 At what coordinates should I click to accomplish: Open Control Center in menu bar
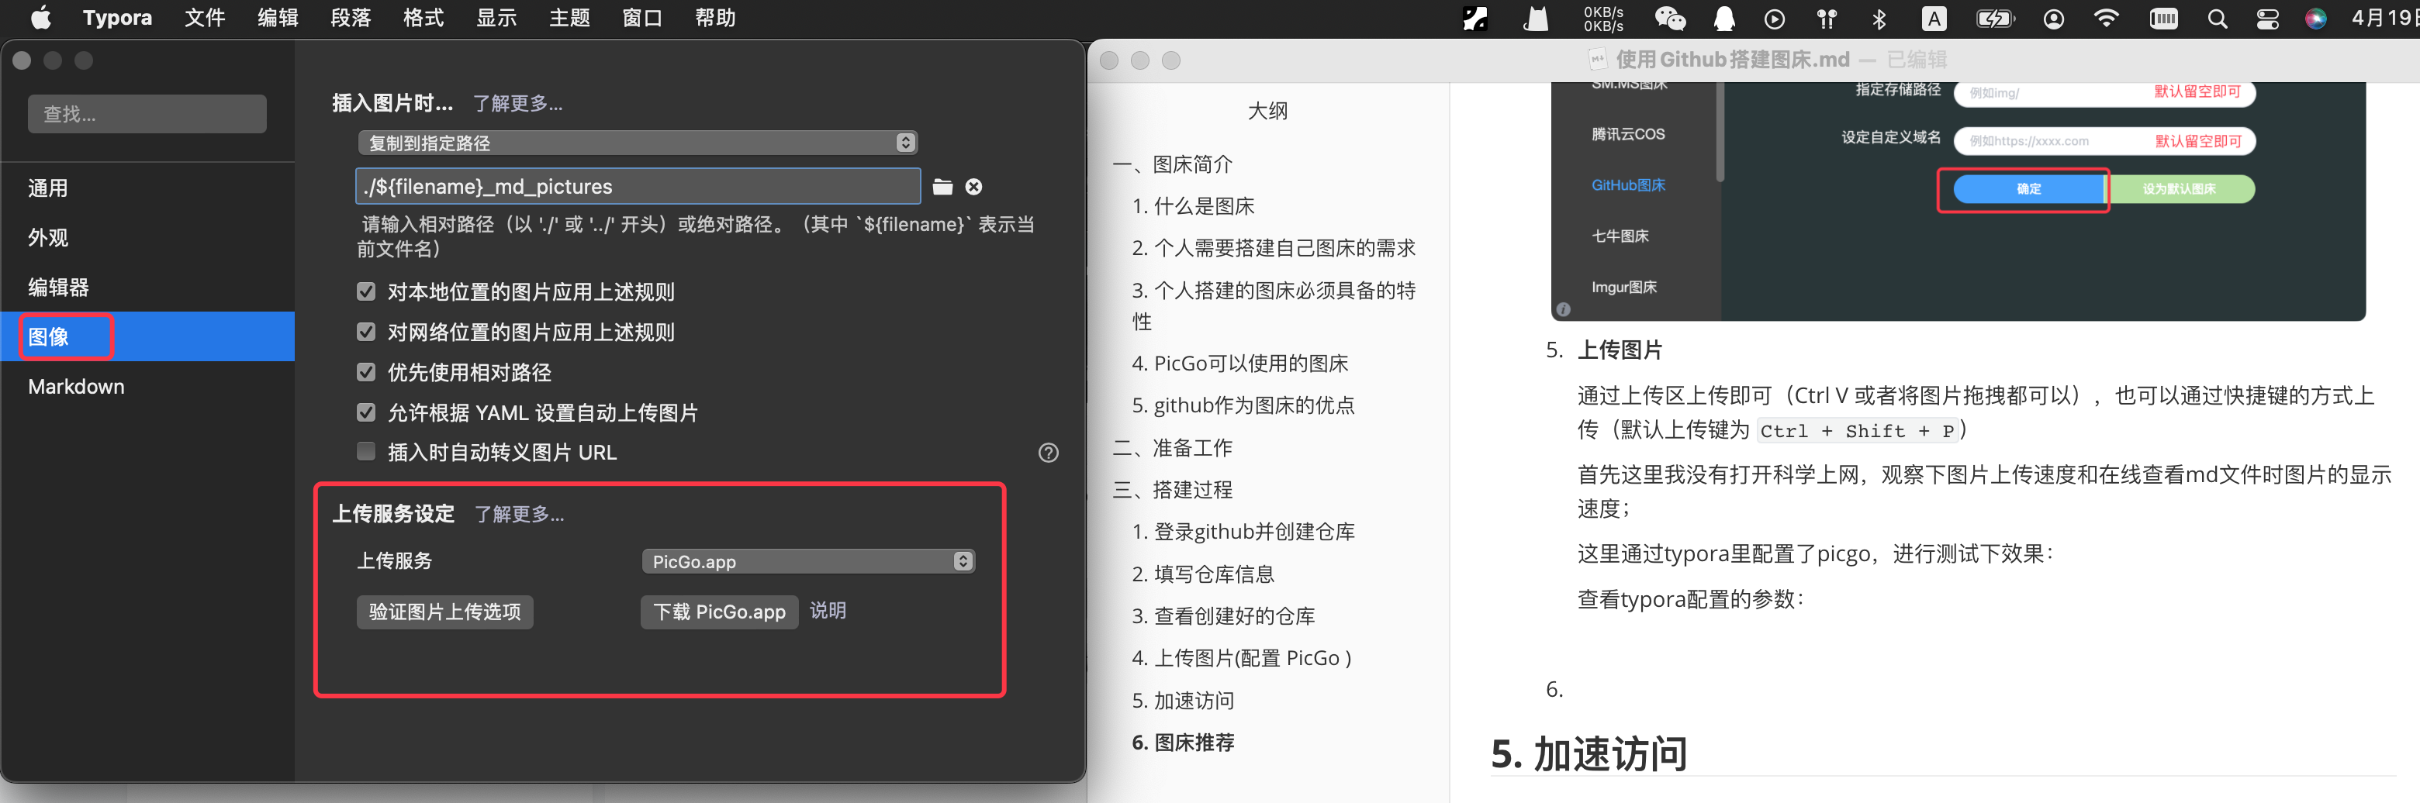[x=2268, y=19]
